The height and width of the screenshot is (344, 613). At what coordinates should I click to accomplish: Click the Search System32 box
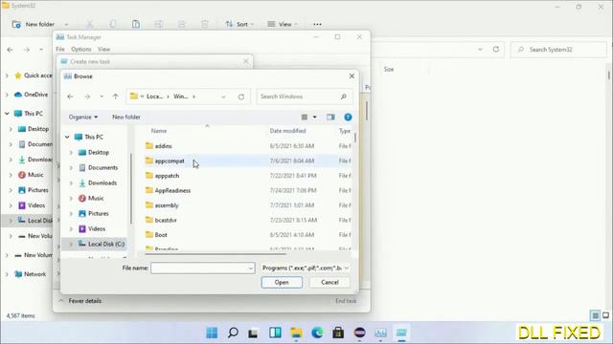point(559,50)
